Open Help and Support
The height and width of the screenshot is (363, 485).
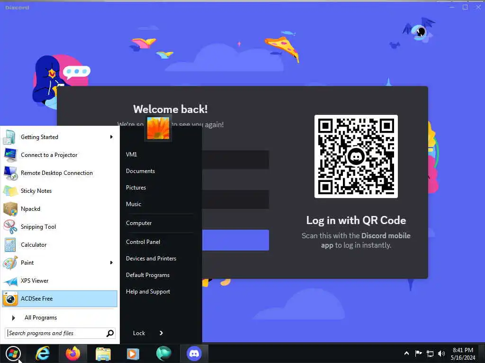148,291
